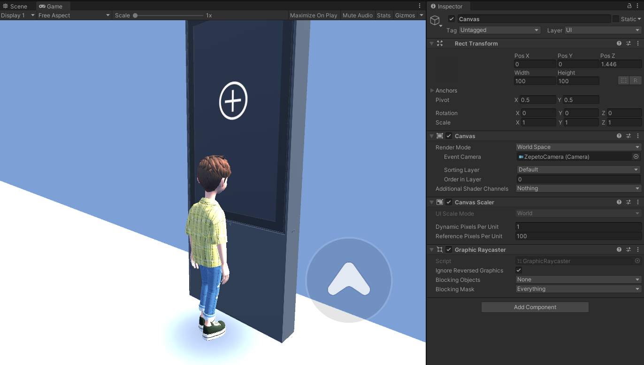Enable the Static checkbox
644x365 pixels.
(x=617, y=19)
